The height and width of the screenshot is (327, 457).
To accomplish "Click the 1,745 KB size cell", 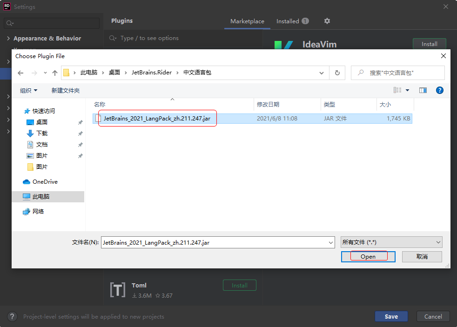I will coord(398,119).
